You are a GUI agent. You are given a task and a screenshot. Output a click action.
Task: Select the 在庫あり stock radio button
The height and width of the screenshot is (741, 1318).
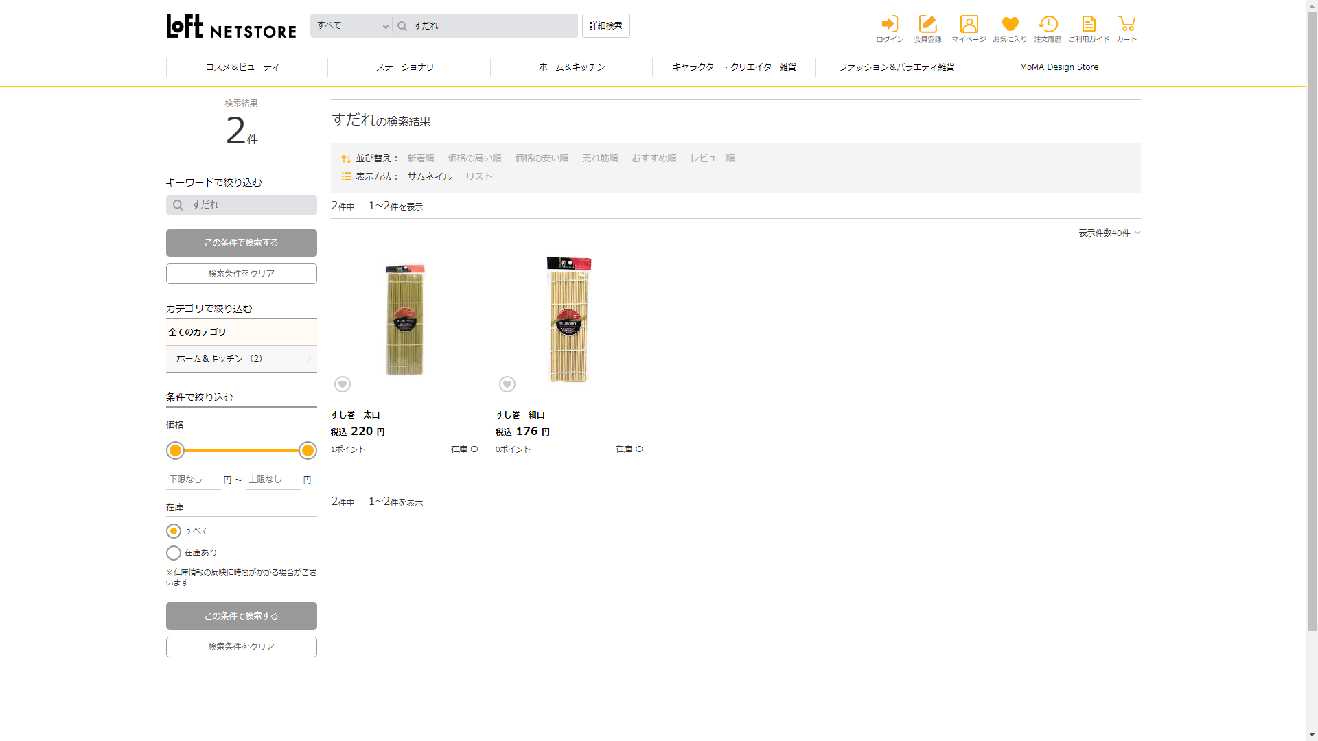(x=174, y=553)
